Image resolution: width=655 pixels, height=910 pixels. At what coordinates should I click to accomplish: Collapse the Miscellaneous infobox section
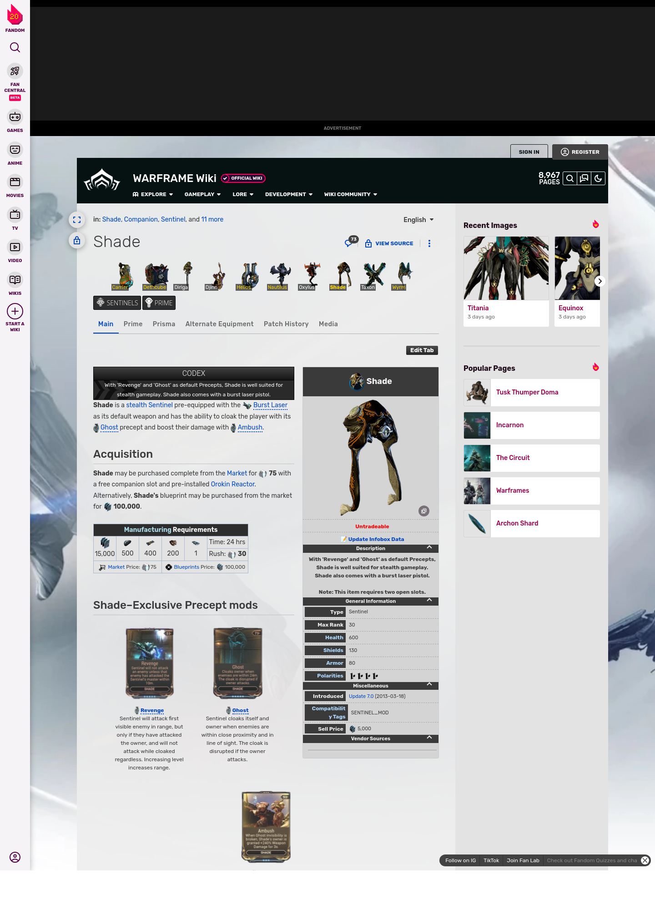(429, 685)
